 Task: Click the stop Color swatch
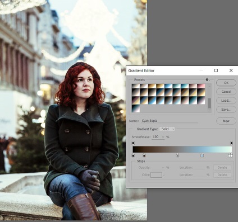[x=156, y=175]
